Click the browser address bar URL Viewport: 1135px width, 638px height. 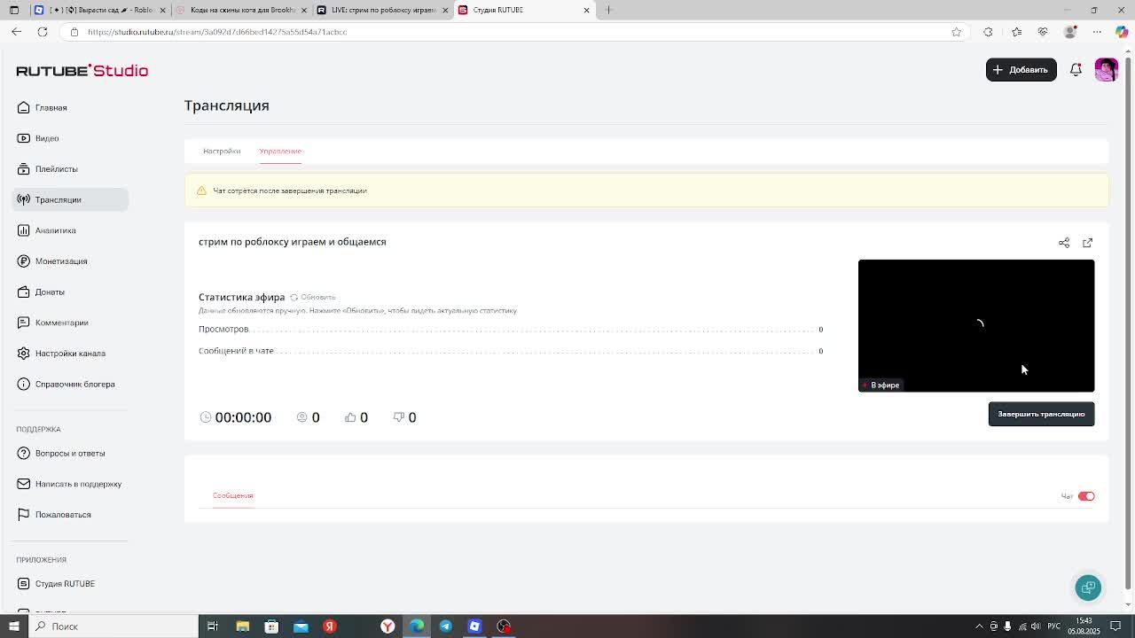coord(217,32)
